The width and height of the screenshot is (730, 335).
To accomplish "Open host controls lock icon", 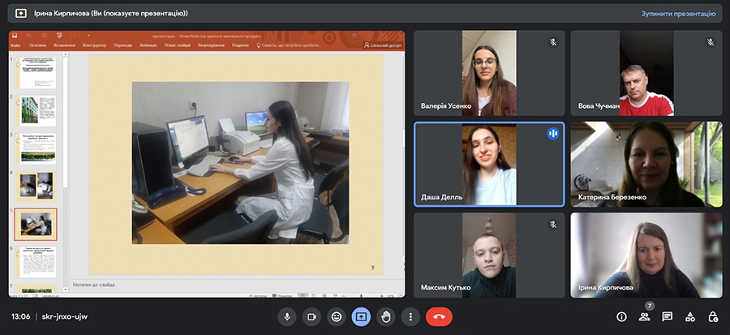I will click(x=713, y=317).
